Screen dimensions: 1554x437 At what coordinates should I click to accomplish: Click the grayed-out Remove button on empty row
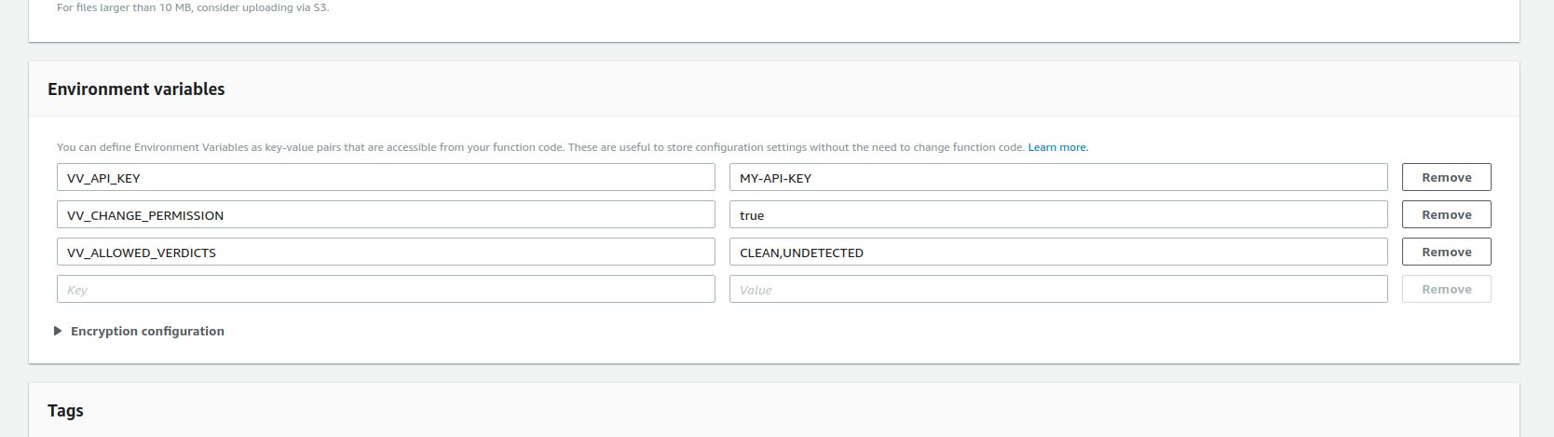coord(1446,289)
